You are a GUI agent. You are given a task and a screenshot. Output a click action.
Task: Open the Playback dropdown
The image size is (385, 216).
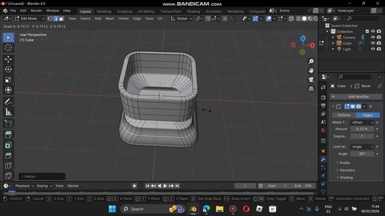[24, 186]
